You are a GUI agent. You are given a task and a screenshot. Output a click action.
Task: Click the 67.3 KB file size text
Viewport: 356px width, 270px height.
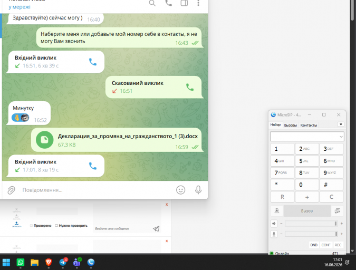67,145
